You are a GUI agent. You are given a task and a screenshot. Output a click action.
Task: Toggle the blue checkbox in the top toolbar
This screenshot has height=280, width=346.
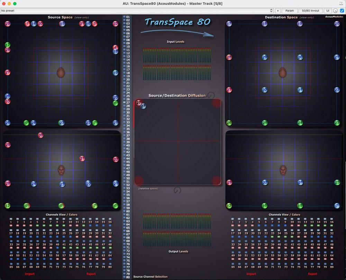click(342, 11)
